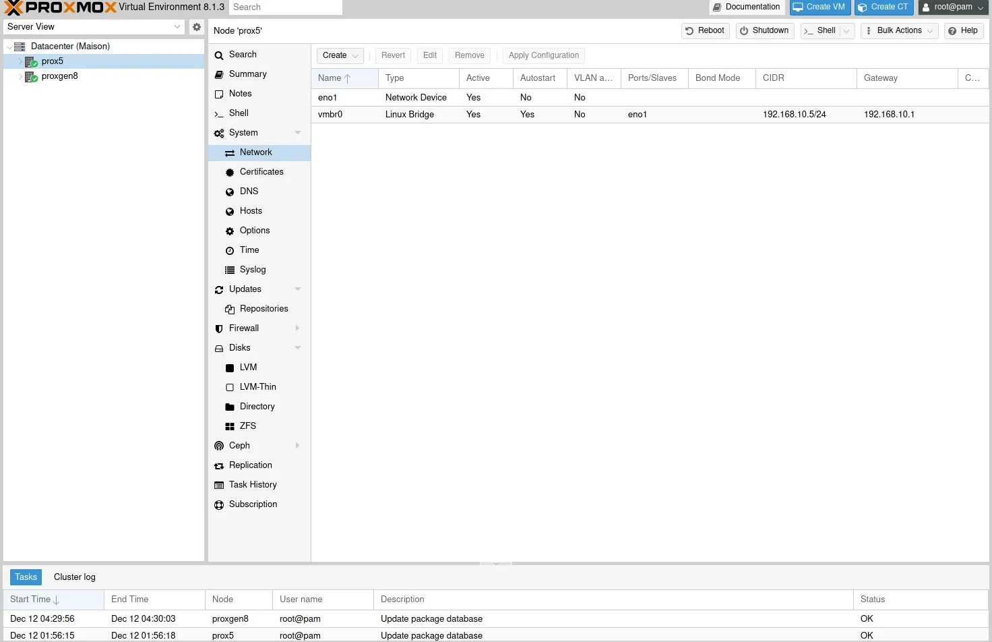Expand the Firewall submenu chevron

coord(297,328)
